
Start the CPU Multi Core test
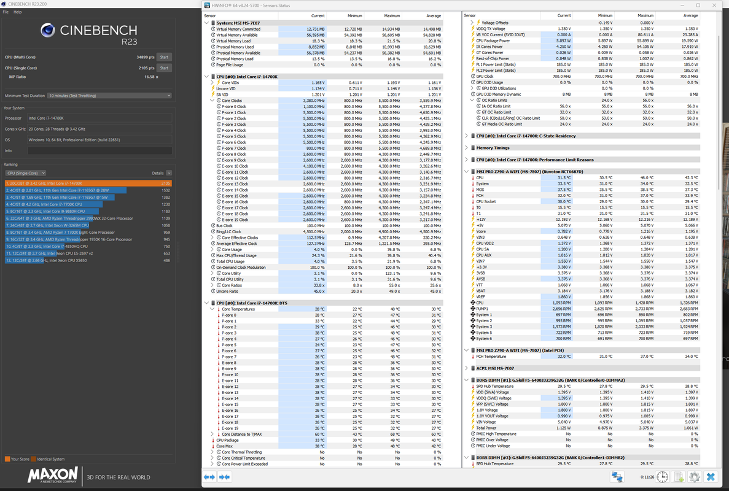pyautogui.click(x=164, y=57)
